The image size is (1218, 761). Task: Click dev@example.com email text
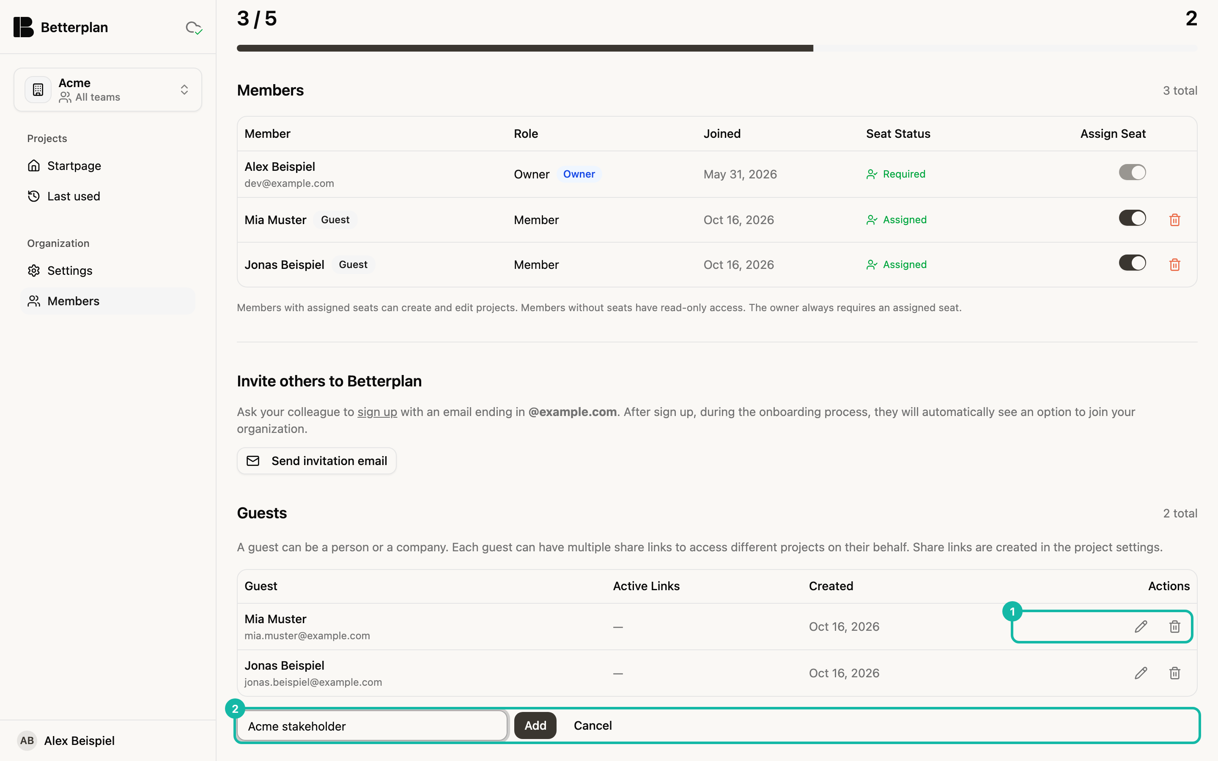point(289,183)
